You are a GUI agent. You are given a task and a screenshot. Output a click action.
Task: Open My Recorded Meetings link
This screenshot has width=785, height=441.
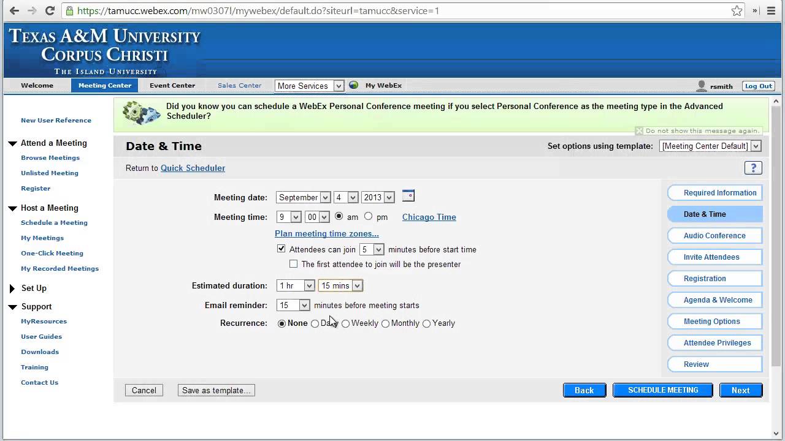(59, 268)
